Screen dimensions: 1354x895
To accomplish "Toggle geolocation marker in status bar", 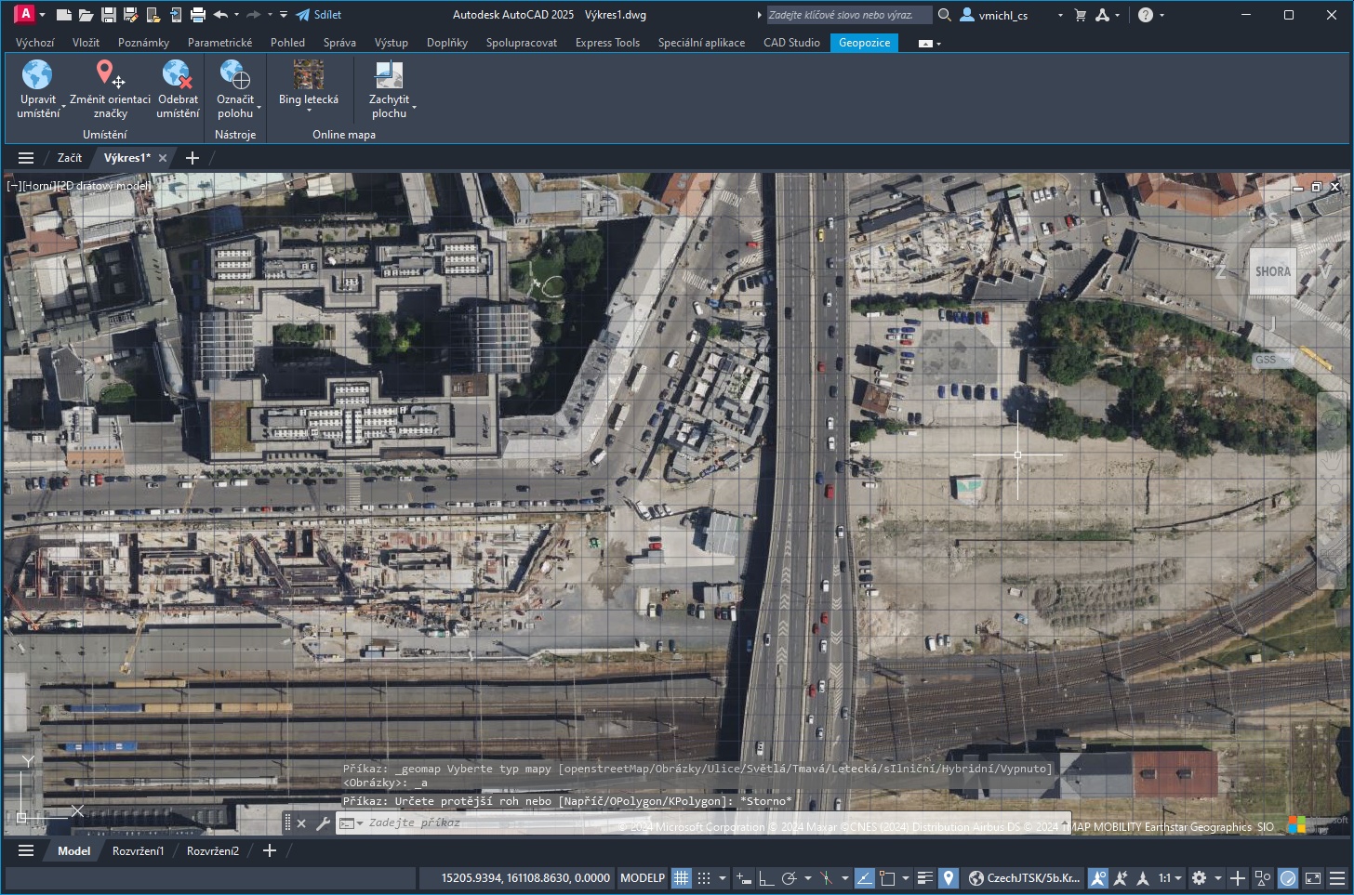I will pyautogui.click(x=948, y=878).
